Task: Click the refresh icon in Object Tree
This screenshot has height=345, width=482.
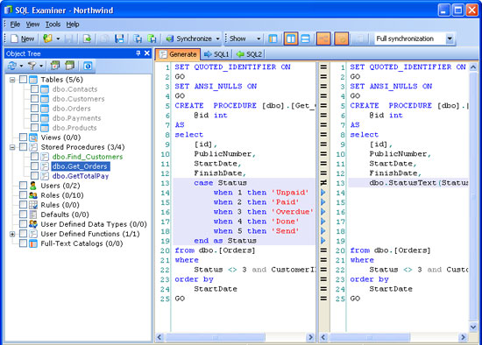Action: click(x=12, y=66)
